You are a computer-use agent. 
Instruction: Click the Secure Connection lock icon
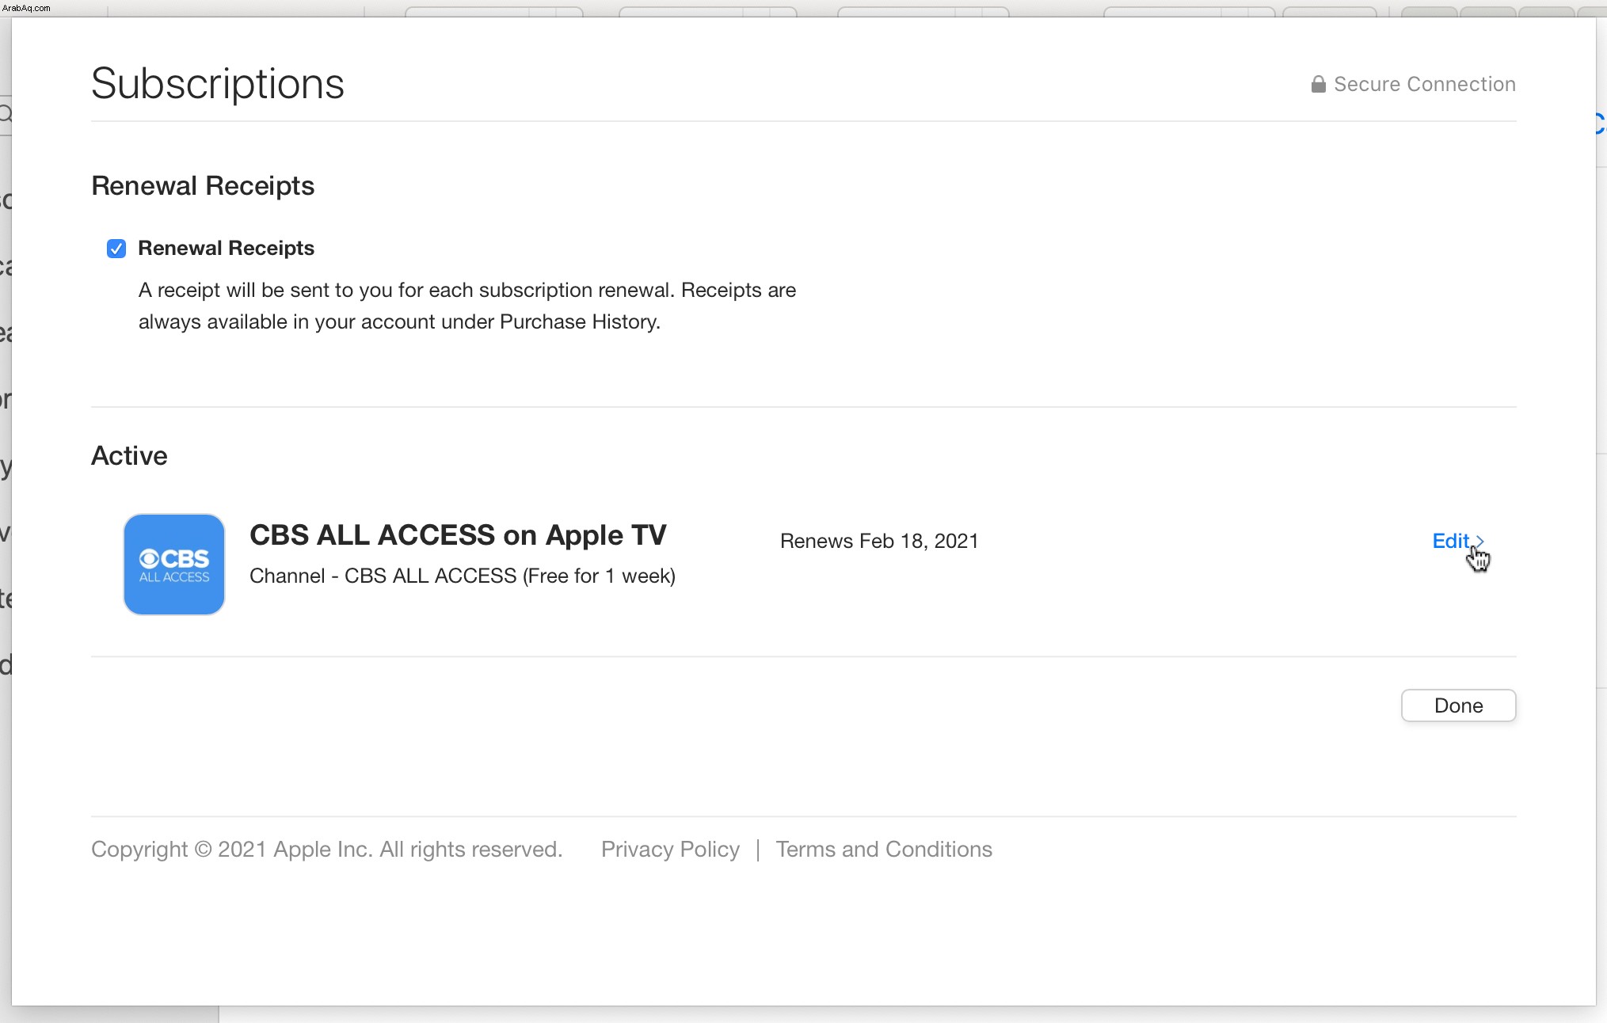pos(1318,84)
